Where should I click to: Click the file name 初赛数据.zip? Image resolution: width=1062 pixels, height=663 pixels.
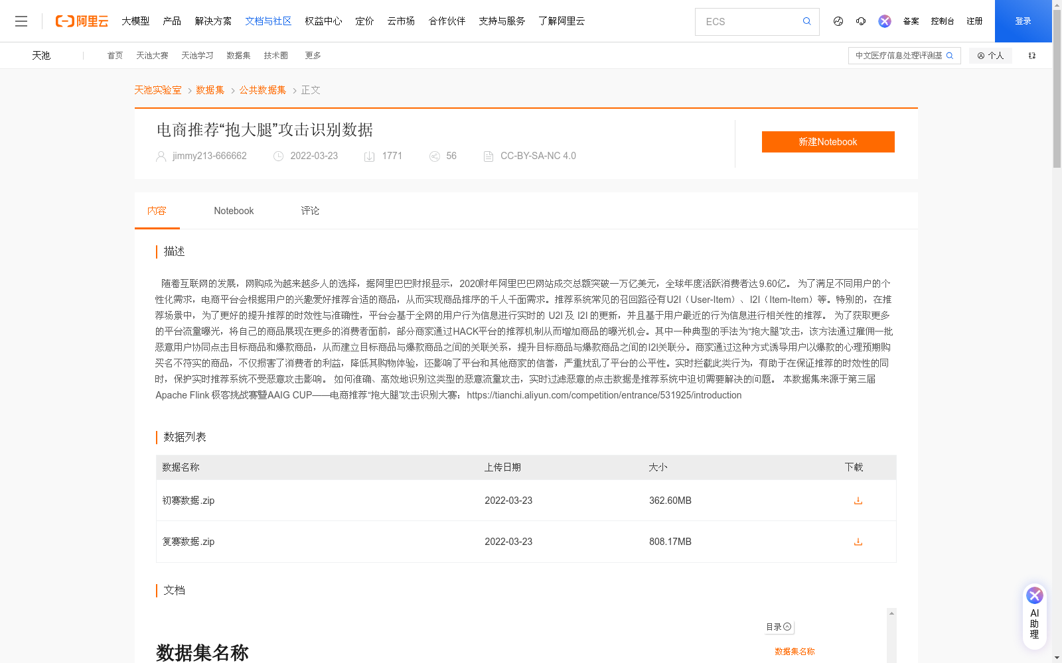tap(189, 501)
